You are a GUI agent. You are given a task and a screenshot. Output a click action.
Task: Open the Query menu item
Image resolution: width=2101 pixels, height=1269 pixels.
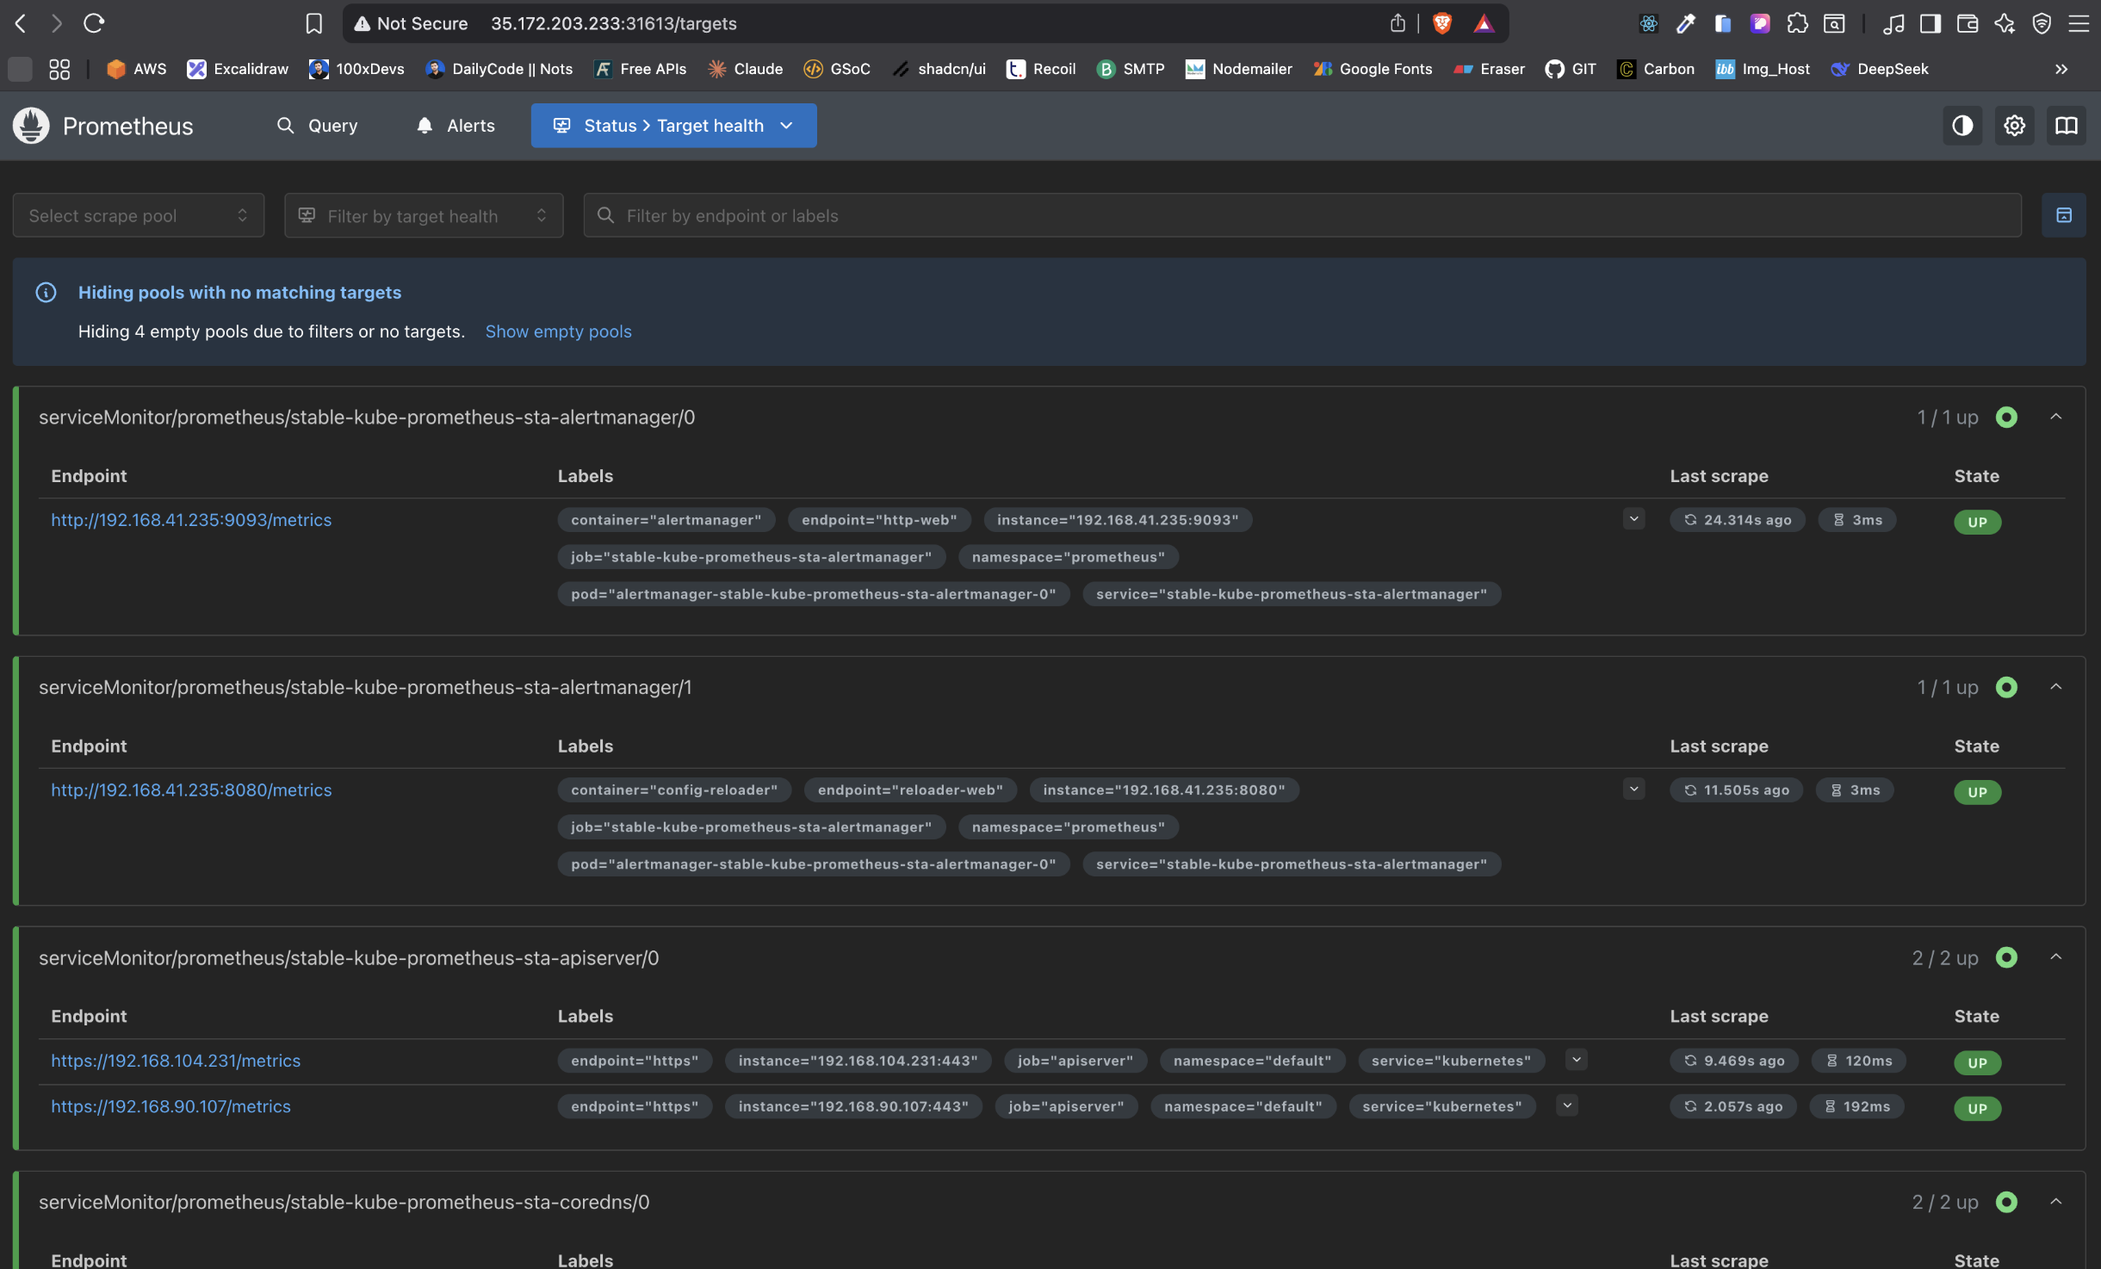point(317,126)
